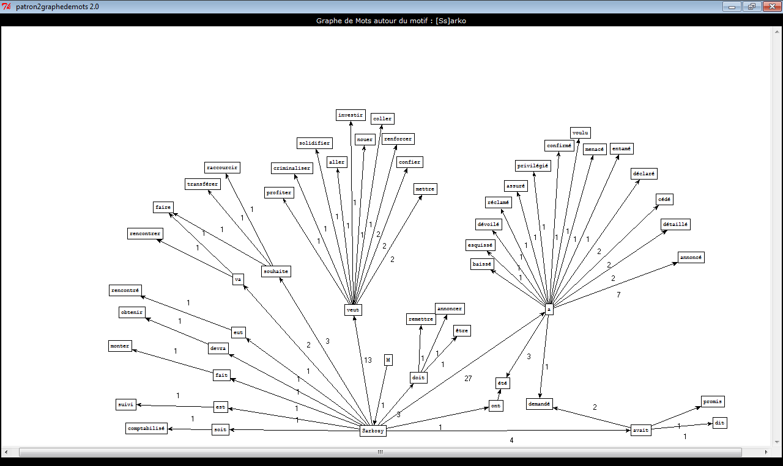Click the 'réclamé' node
783x466 pixels.
499,202
